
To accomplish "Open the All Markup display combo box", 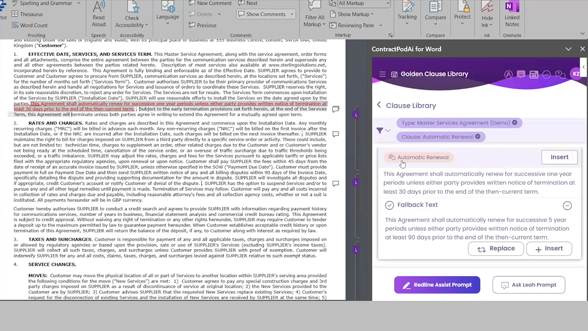I will pos(364,3).
